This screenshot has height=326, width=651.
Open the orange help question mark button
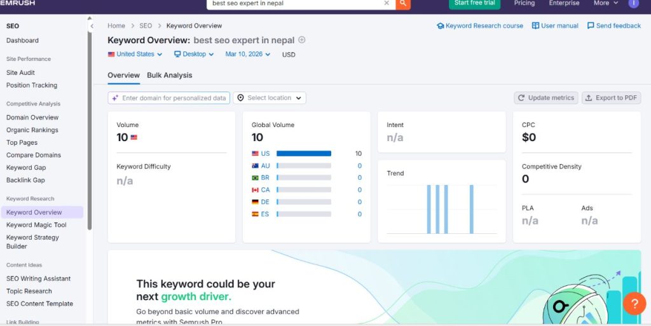[x=634, y=304]
